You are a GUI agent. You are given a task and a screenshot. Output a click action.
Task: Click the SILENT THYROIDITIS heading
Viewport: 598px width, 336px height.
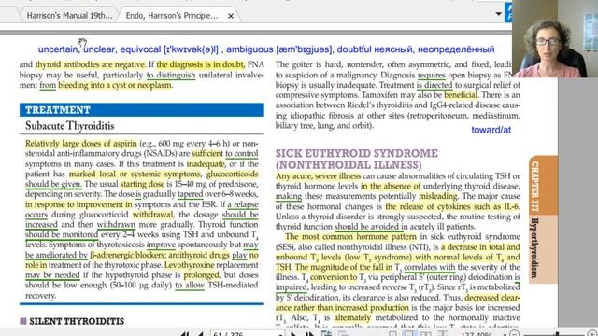click(77, 321)
